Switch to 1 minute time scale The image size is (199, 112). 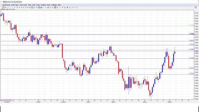pos(12,8)
